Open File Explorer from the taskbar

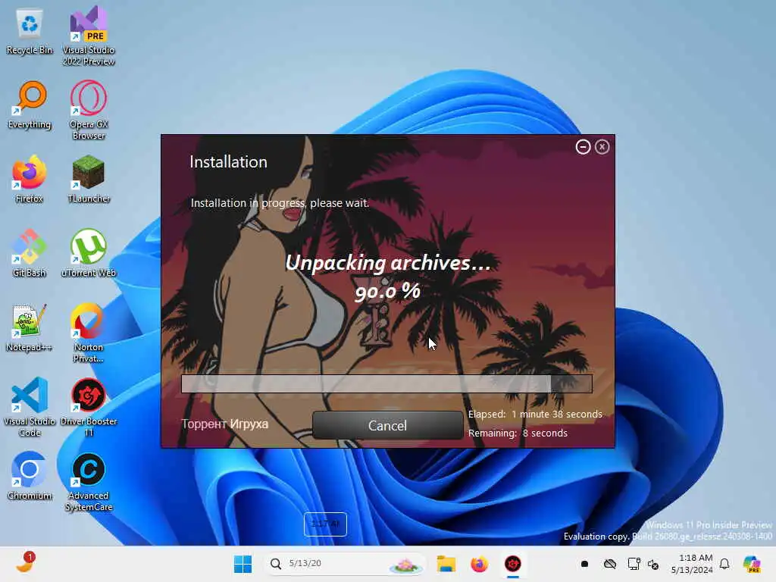click(x=446, y=564)
